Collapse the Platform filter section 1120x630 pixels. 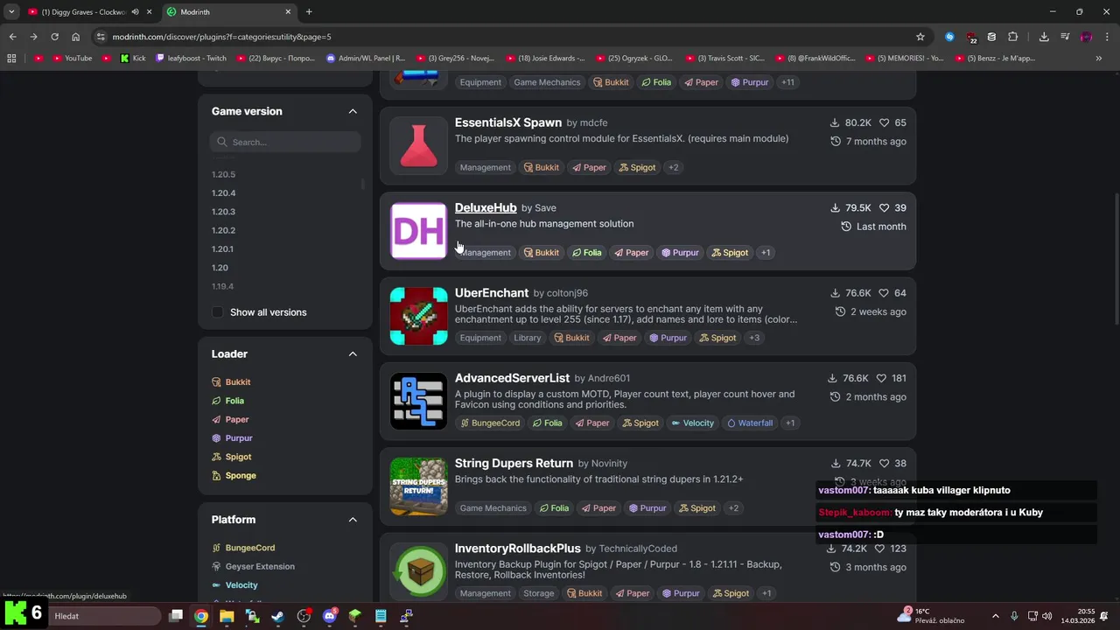pyautogui.click(x=353, y=520)
